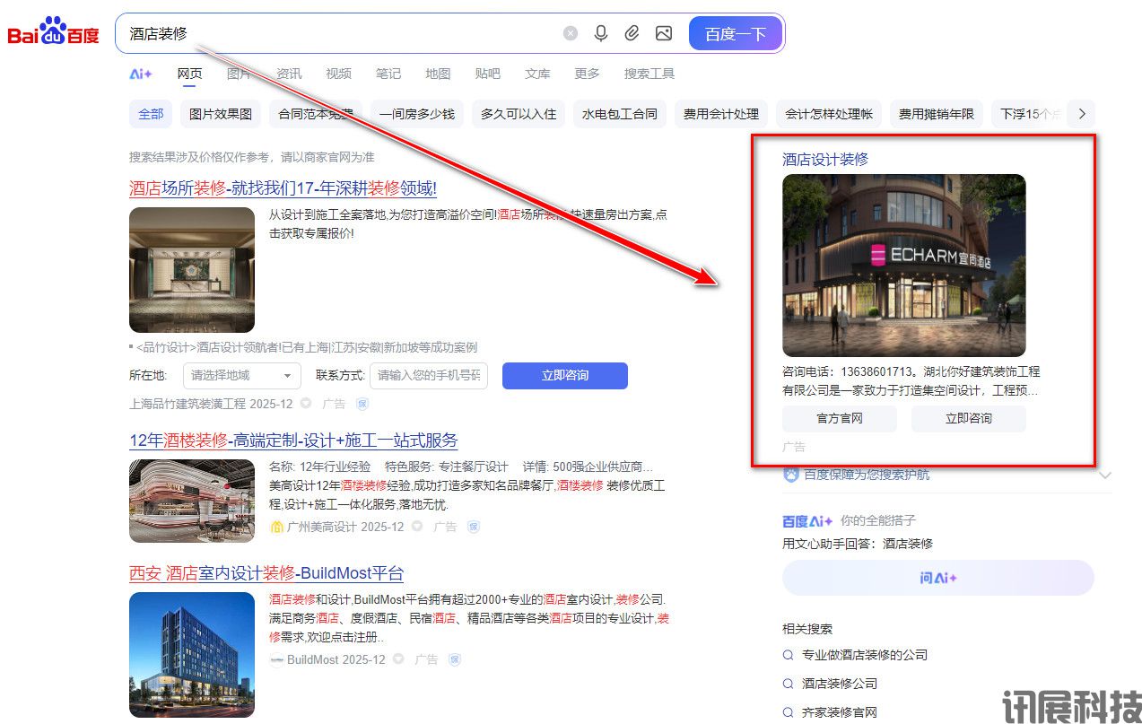
Task: Open the AI+ tab icon
Action: [141, 74]
